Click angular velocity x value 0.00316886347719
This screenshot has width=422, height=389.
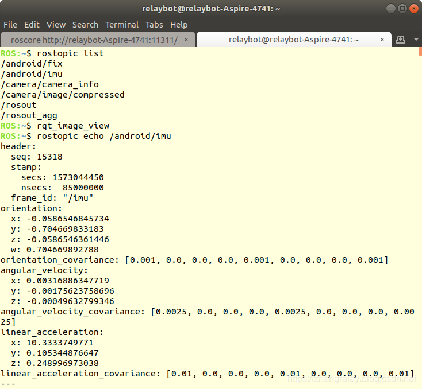[x=68, y=281]
